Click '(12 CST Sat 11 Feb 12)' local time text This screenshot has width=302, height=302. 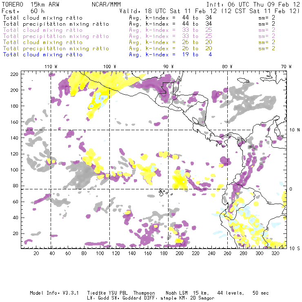tap(260, 11)
